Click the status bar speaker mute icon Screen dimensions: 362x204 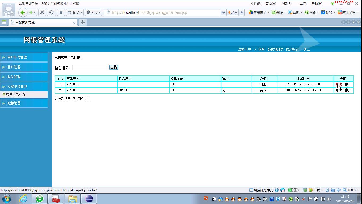pos(339,190)
